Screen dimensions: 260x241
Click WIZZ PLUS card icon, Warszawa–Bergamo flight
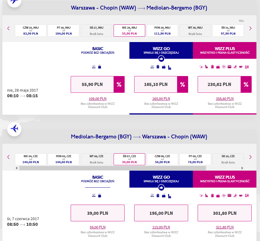pos(230,67)
